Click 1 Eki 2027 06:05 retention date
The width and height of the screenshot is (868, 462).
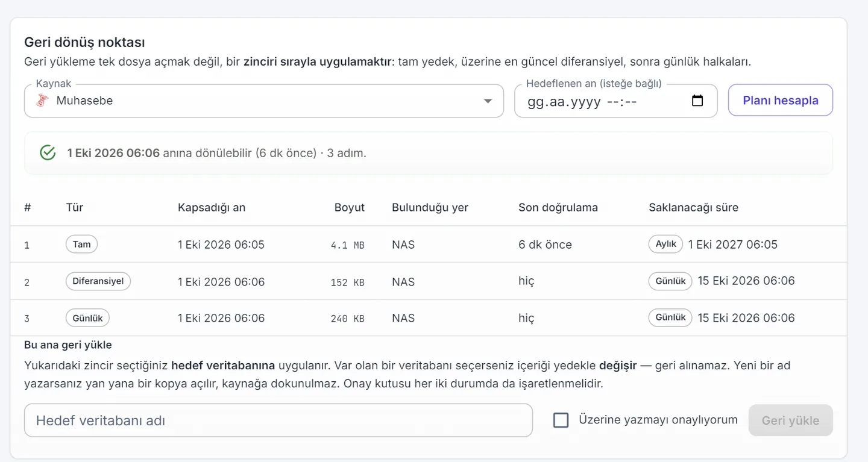click(733, 245)
